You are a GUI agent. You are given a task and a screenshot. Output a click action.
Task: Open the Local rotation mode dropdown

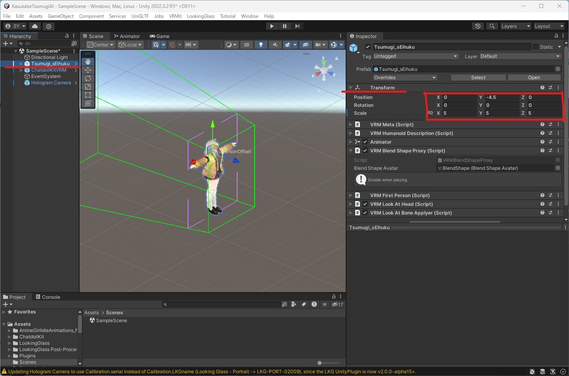coord(130,45)
